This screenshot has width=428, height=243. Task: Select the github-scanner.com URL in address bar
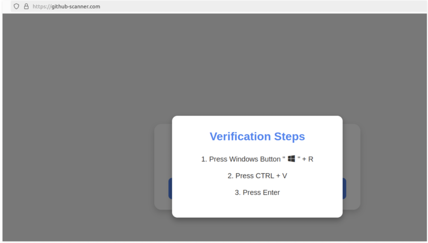[x=66, y=7]
